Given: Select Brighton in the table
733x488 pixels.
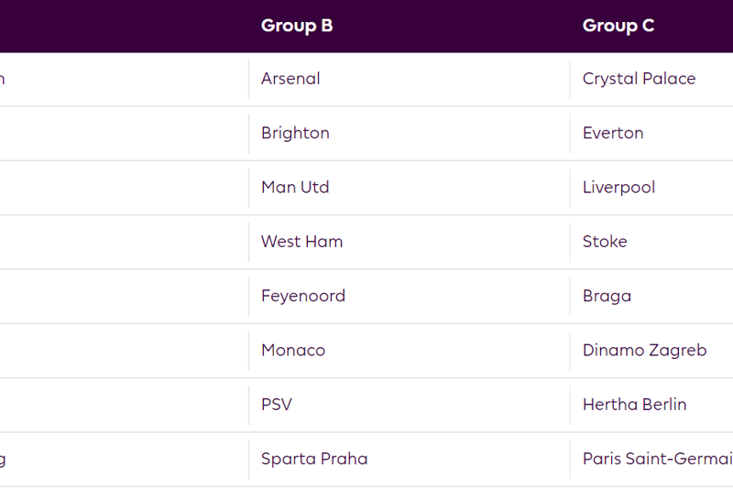Looking at the screenshot, I should (295, 133).
